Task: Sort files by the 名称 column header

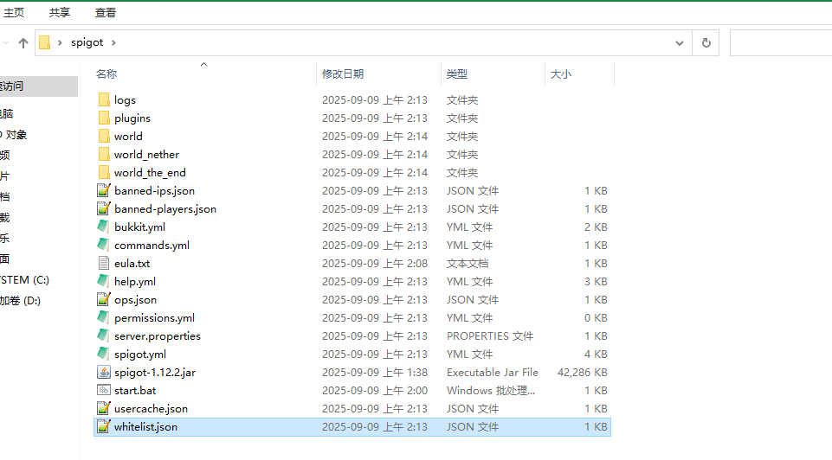Action: click(x=106, y=74)
